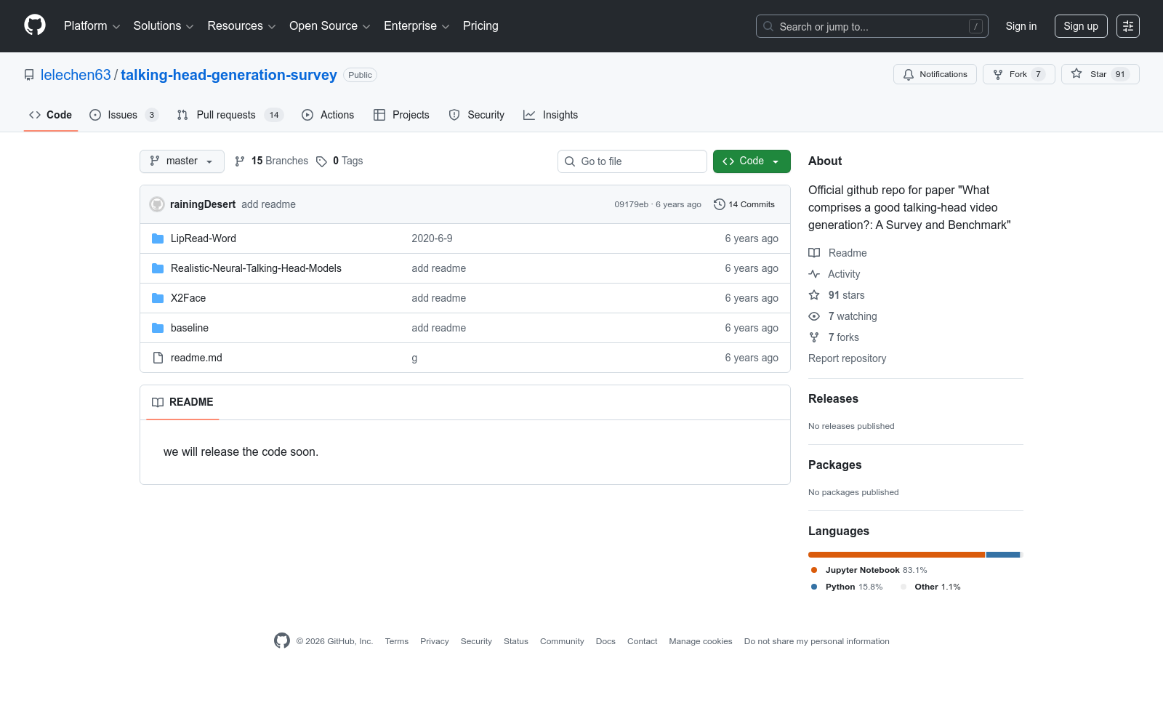1163x727 pixels.
Task: Click the Activity pulse icon in About
Action: pos(814,274)
